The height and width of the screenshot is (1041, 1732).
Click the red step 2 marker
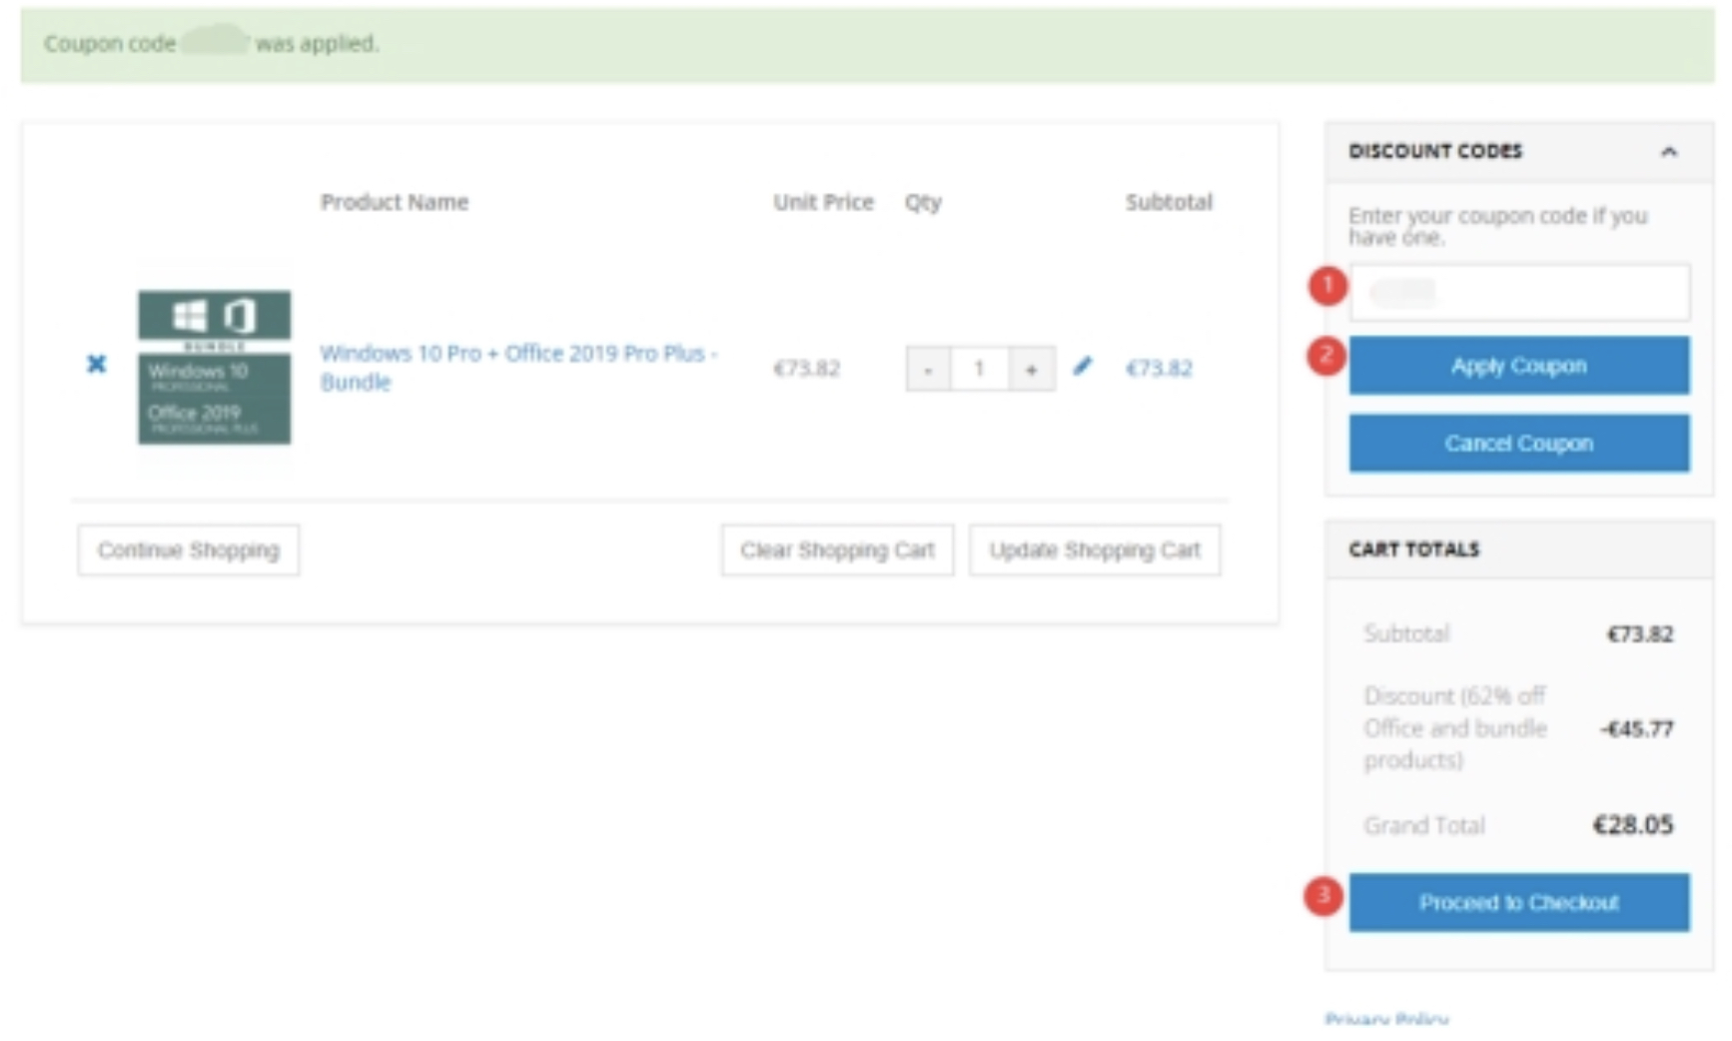1326,356
